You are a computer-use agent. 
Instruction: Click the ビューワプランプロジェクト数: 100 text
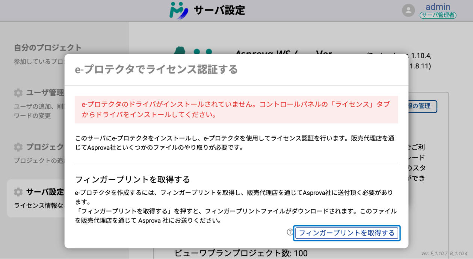tap(241, 253)
